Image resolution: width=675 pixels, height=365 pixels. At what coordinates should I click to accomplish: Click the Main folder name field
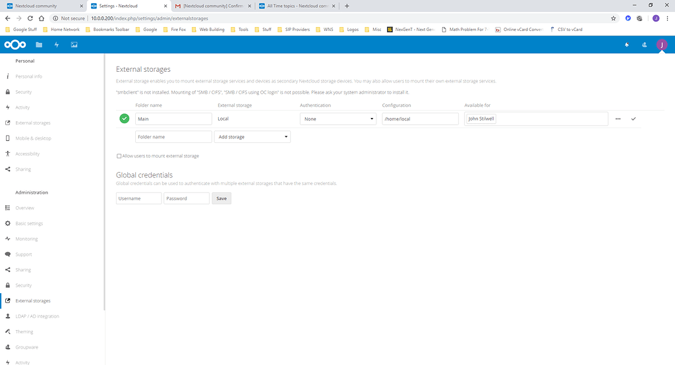pos(173,119)
